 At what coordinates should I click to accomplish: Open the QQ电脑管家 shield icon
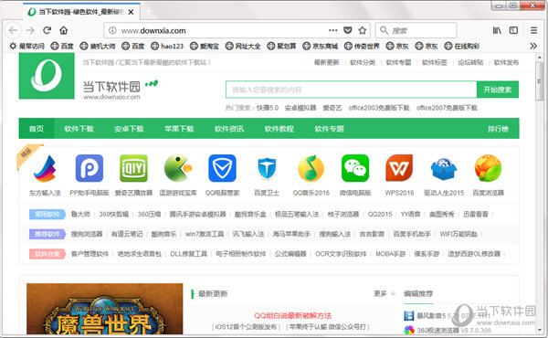pyautogui.click(x=222, y=168)
